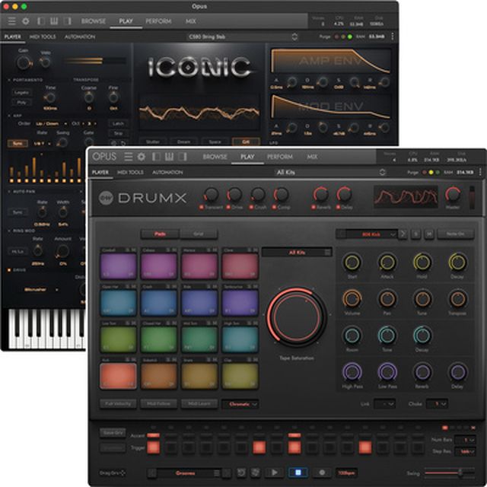
Task: Click the Midi Learn button
Action: 199,404
